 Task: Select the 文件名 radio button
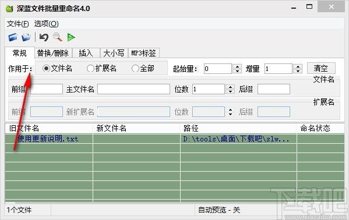[x=57, y=68]
